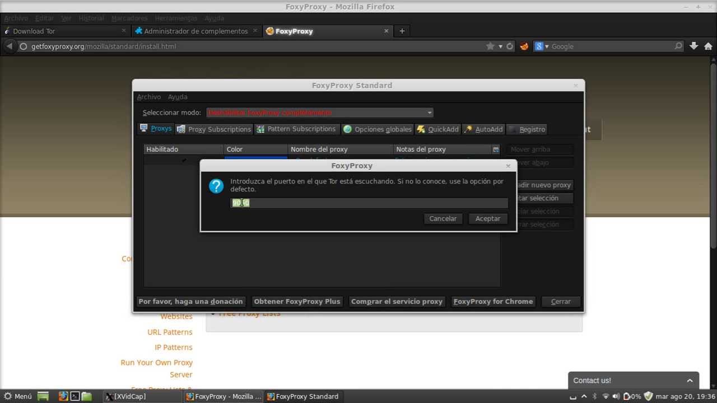Viewport: 717px width, 403px height.
Task: Open Ayuda menu in FoxyProxy Standard window
Action: click(178, 97)
